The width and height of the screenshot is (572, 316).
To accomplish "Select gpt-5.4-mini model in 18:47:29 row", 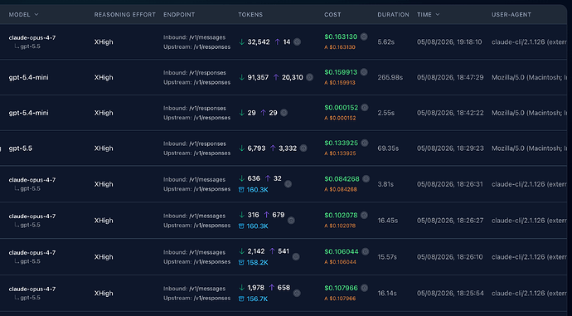I will click(x=28, y=77).
